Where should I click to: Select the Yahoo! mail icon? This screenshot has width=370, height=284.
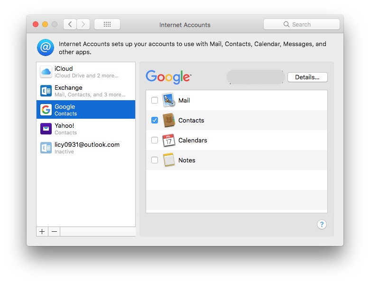tap(46, 129)
